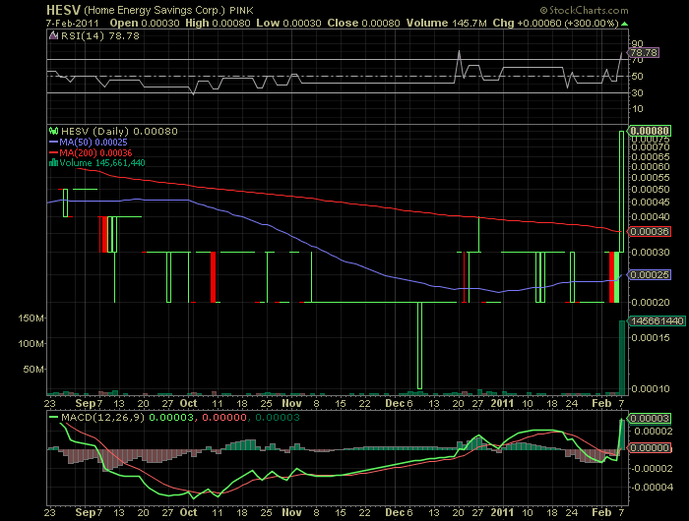Image resolution: width=689 pixels, height=521 pixels.
Task: Click the Nov label under the price chart
Action: coord(291,403)
